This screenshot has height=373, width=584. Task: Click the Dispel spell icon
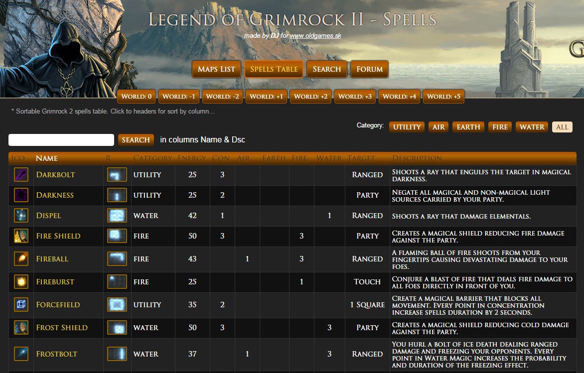pyautogui.click(x=21, y=216)
